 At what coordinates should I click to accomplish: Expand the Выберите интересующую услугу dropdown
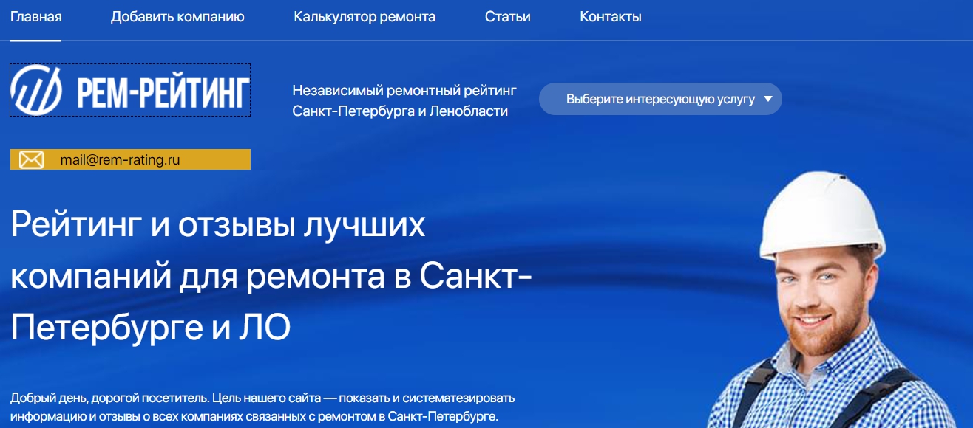tap(660, 99)
